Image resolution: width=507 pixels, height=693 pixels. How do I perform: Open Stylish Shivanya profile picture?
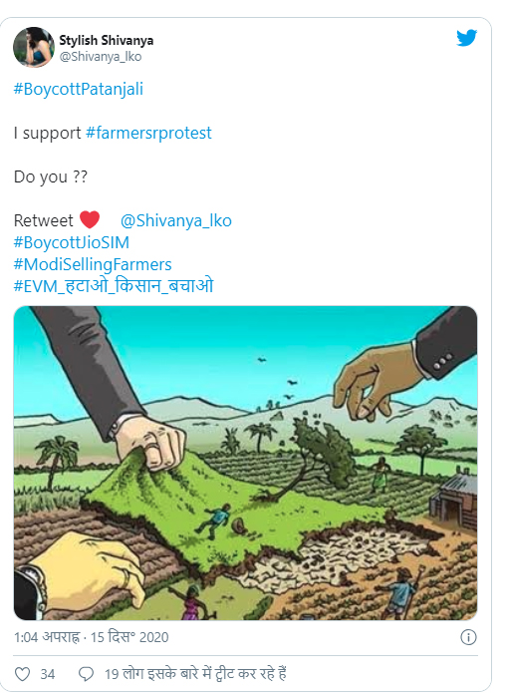click(x=34, y=47)
